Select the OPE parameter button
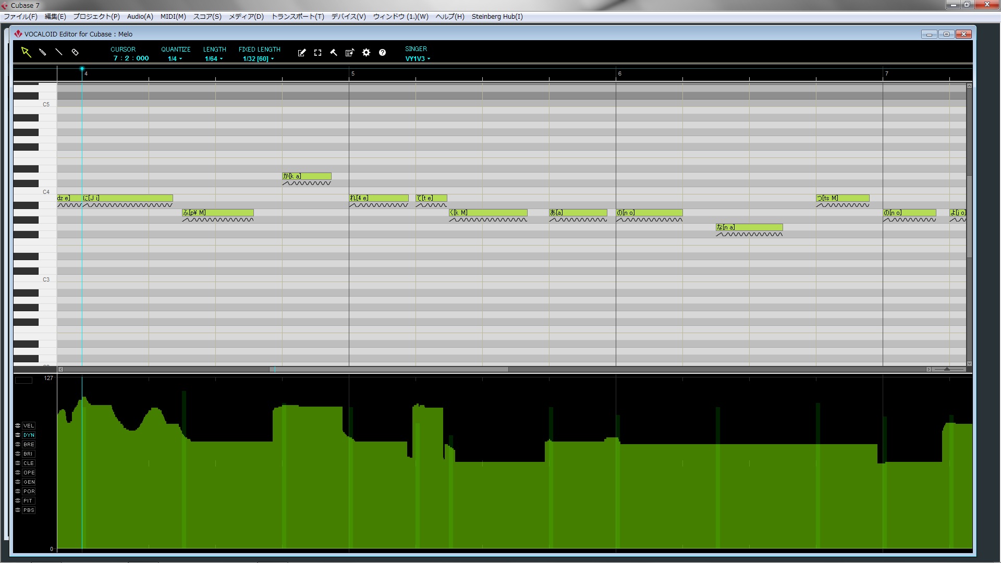The height and width of the screenshot is (563, 1001). (29, 473)
